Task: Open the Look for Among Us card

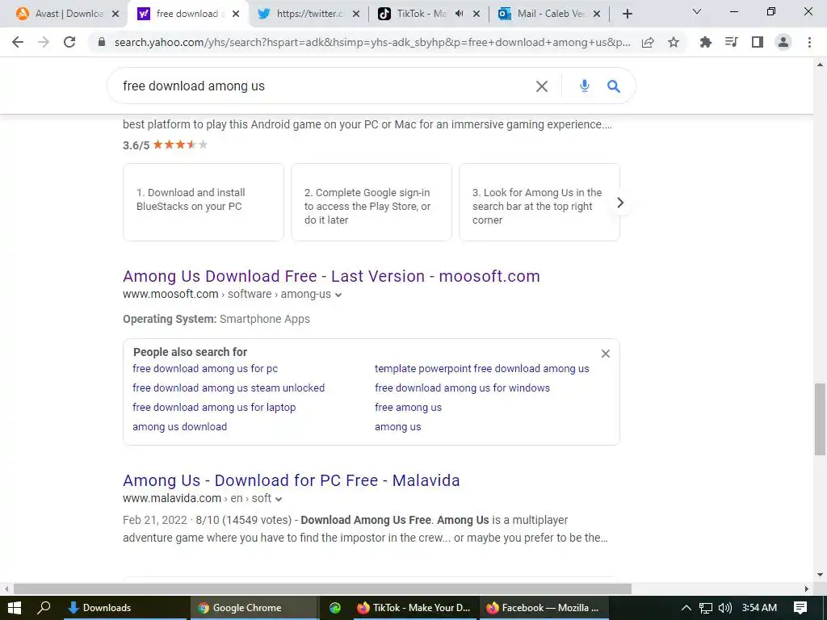Action: (539, 203)
